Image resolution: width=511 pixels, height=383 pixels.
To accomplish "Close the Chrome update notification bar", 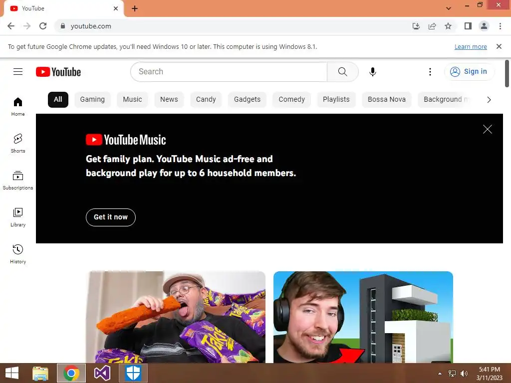I will click(x=499, y=46).
